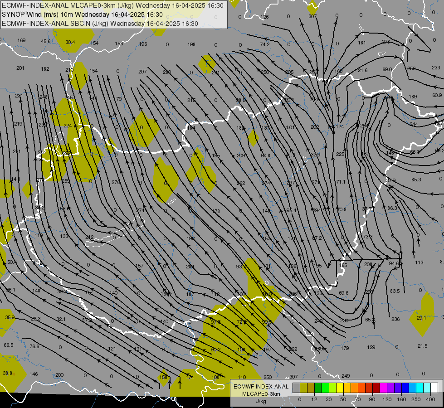Click the legend tick label 12

(x=314, y=399)
